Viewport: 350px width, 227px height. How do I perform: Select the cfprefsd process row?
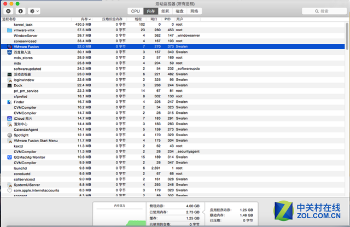point(173,96)
